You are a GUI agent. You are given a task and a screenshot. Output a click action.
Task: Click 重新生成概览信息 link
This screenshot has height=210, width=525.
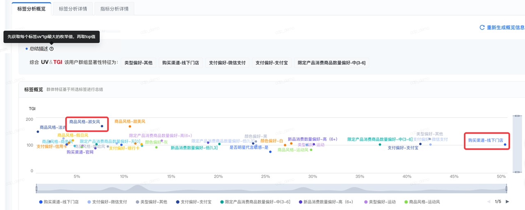(505, 27)
